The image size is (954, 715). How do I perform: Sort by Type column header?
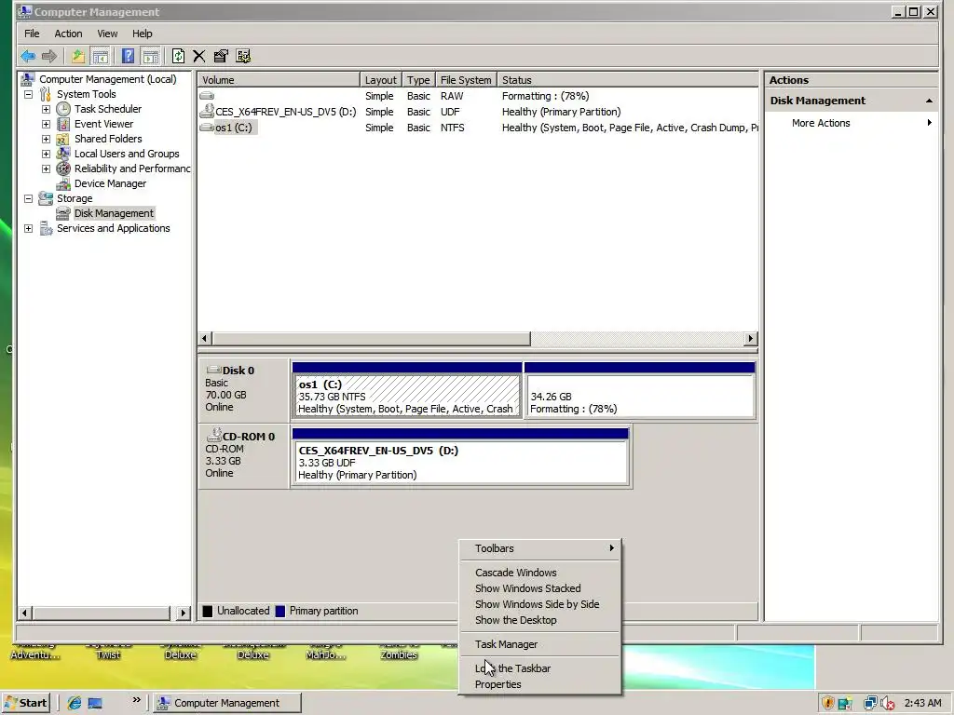pos(418,80)
